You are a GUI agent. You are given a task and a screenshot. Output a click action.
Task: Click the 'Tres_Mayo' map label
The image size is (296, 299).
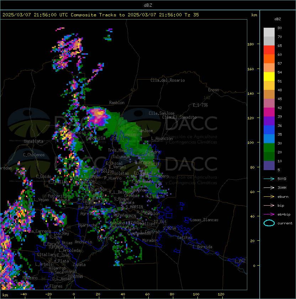coord(117,150)
